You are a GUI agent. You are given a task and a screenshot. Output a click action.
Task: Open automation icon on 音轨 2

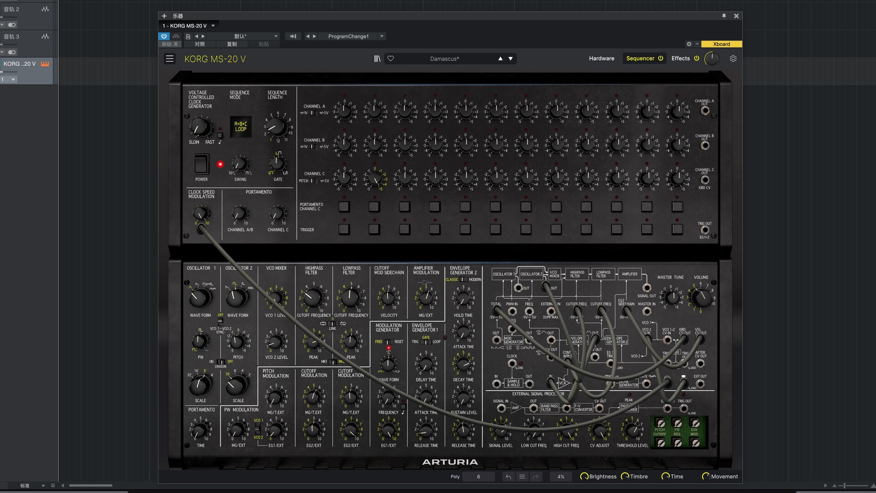click(x=45, y=9)
